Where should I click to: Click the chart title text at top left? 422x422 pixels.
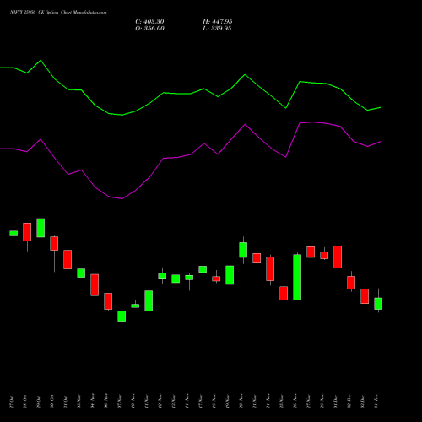click(58, 13)
